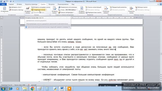Switch to the Рассылки tab

[51, 4]
